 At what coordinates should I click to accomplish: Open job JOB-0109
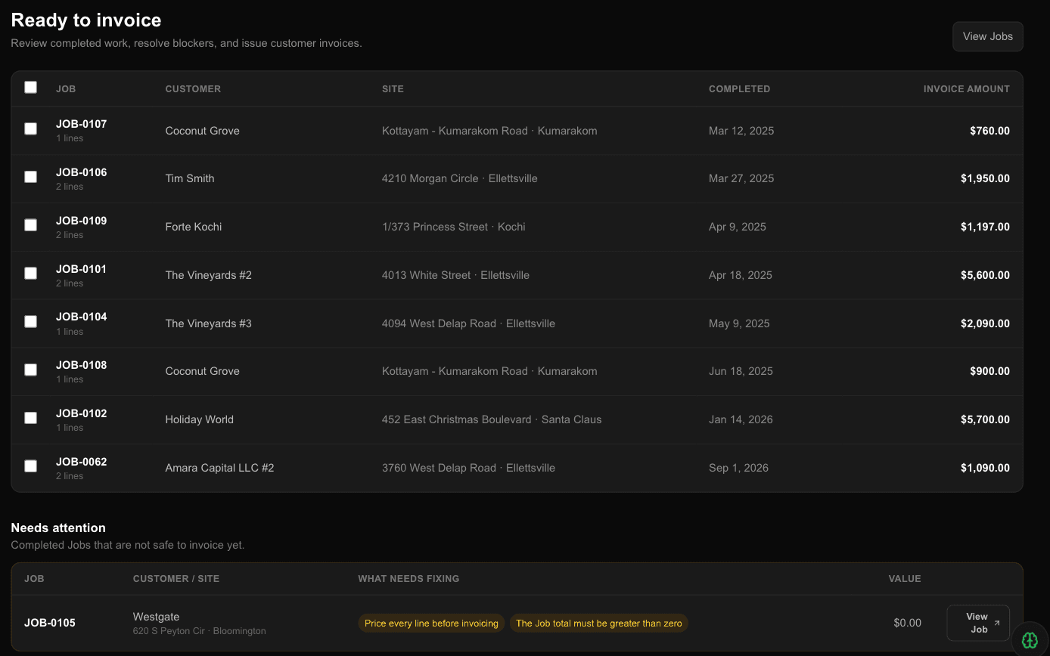pyautogui.click(x=81, y=221)
